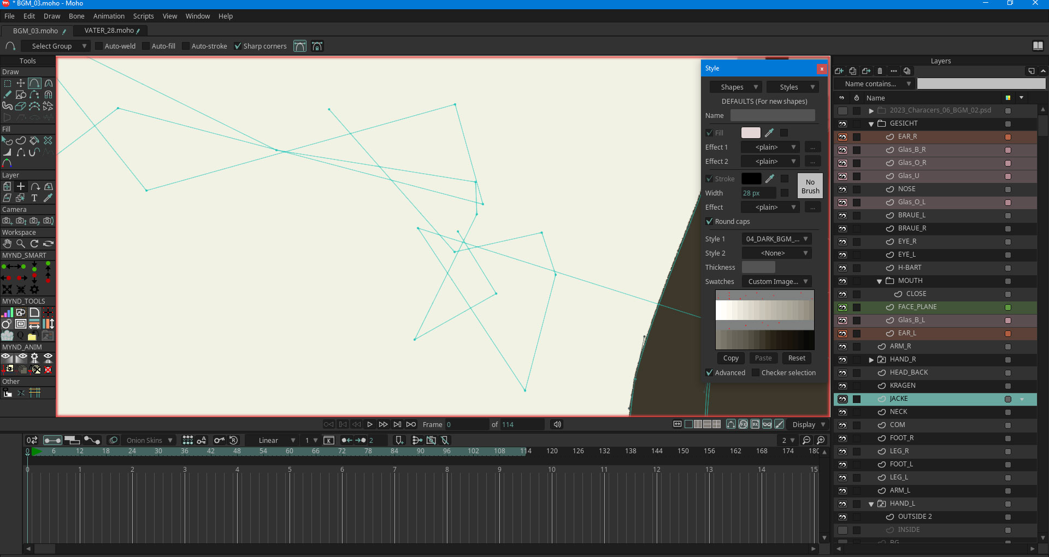
Task: Open Linear interpolation dropdown
Action: [272, 440]
